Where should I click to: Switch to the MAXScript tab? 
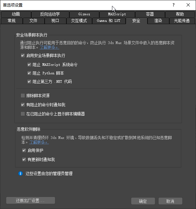click(117, 14)
